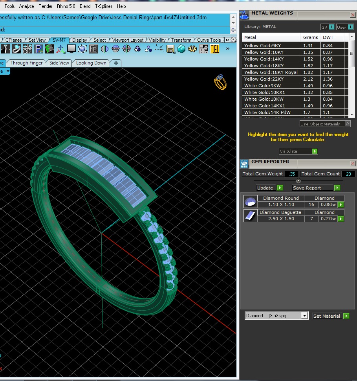The image size is (357, 381).
Task: Switch to the Looking Down viewport tab
Action: 91,63
